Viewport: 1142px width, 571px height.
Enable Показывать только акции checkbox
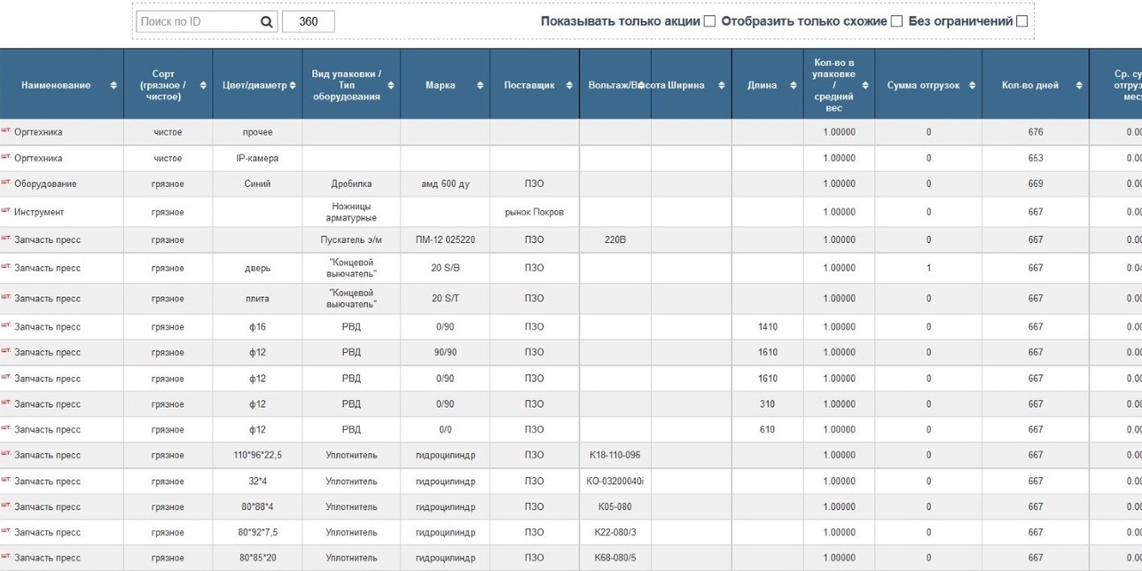click(x=709, y=21)
